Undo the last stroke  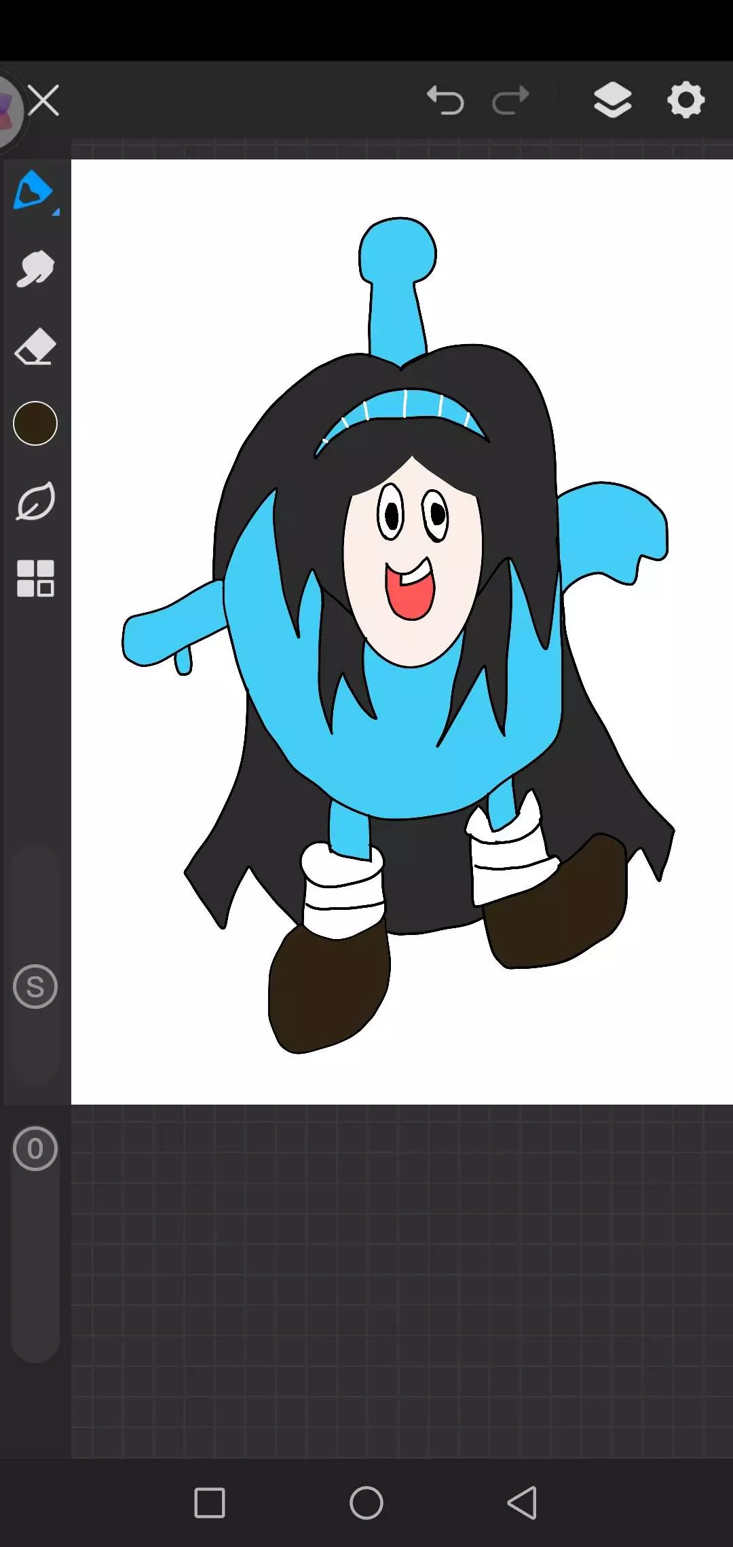point(445,101)
